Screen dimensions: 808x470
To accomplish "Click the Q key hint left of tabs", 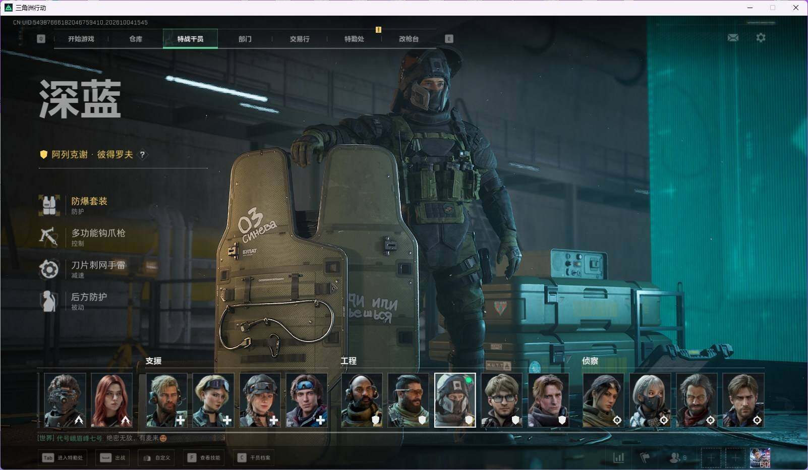I will click(x=41, y=39).
